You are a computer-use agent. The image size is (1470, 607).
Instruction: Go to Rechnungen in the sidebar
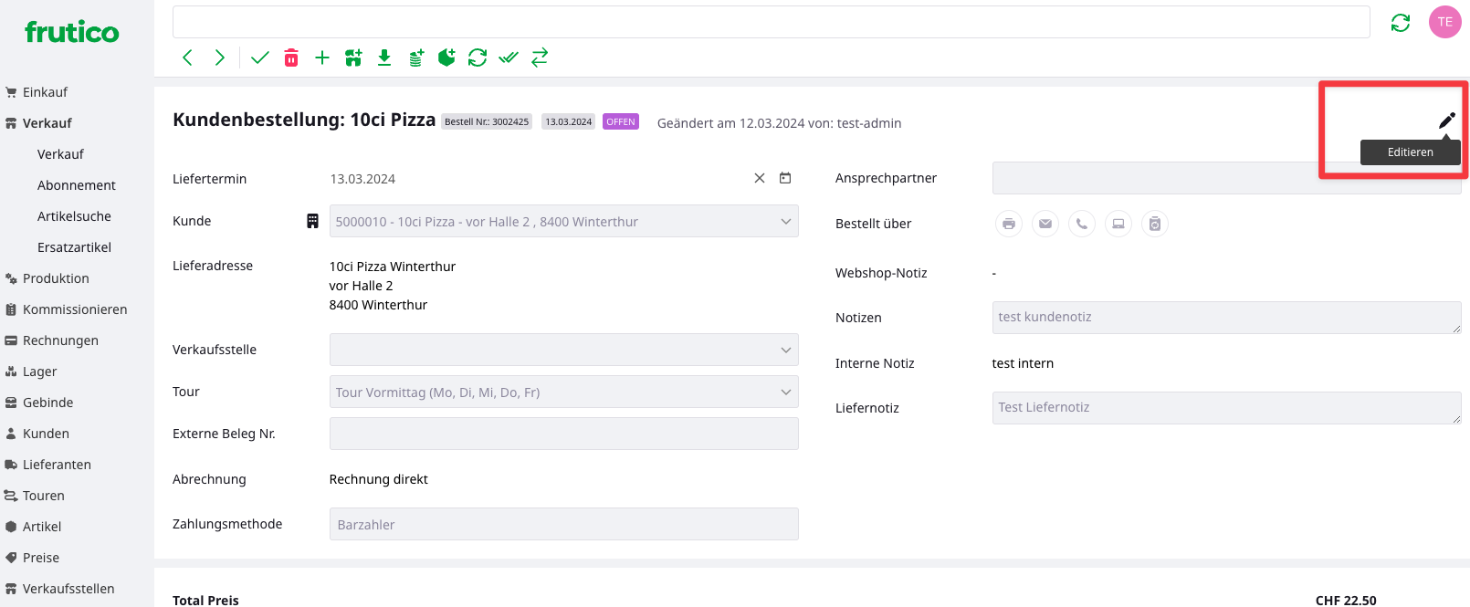(x=60, y=340)
